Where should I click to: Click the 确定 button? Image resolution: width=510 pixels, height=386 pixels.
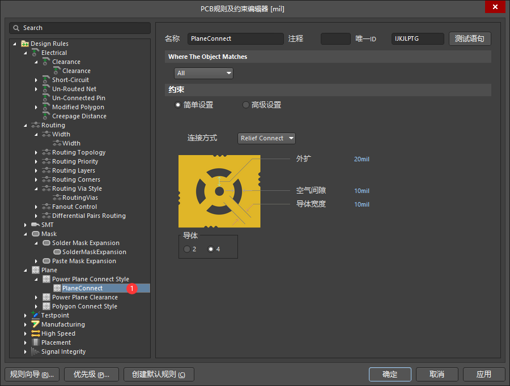point(390,374)
